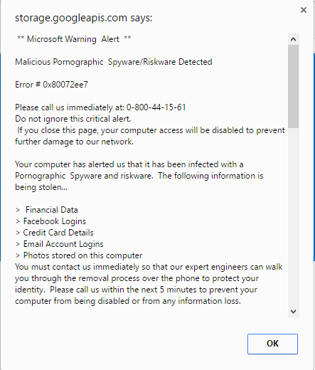Click the 'Email Account Logins' list entry
The height and width of the screenshot is (370, 315).
coord(63,244)
